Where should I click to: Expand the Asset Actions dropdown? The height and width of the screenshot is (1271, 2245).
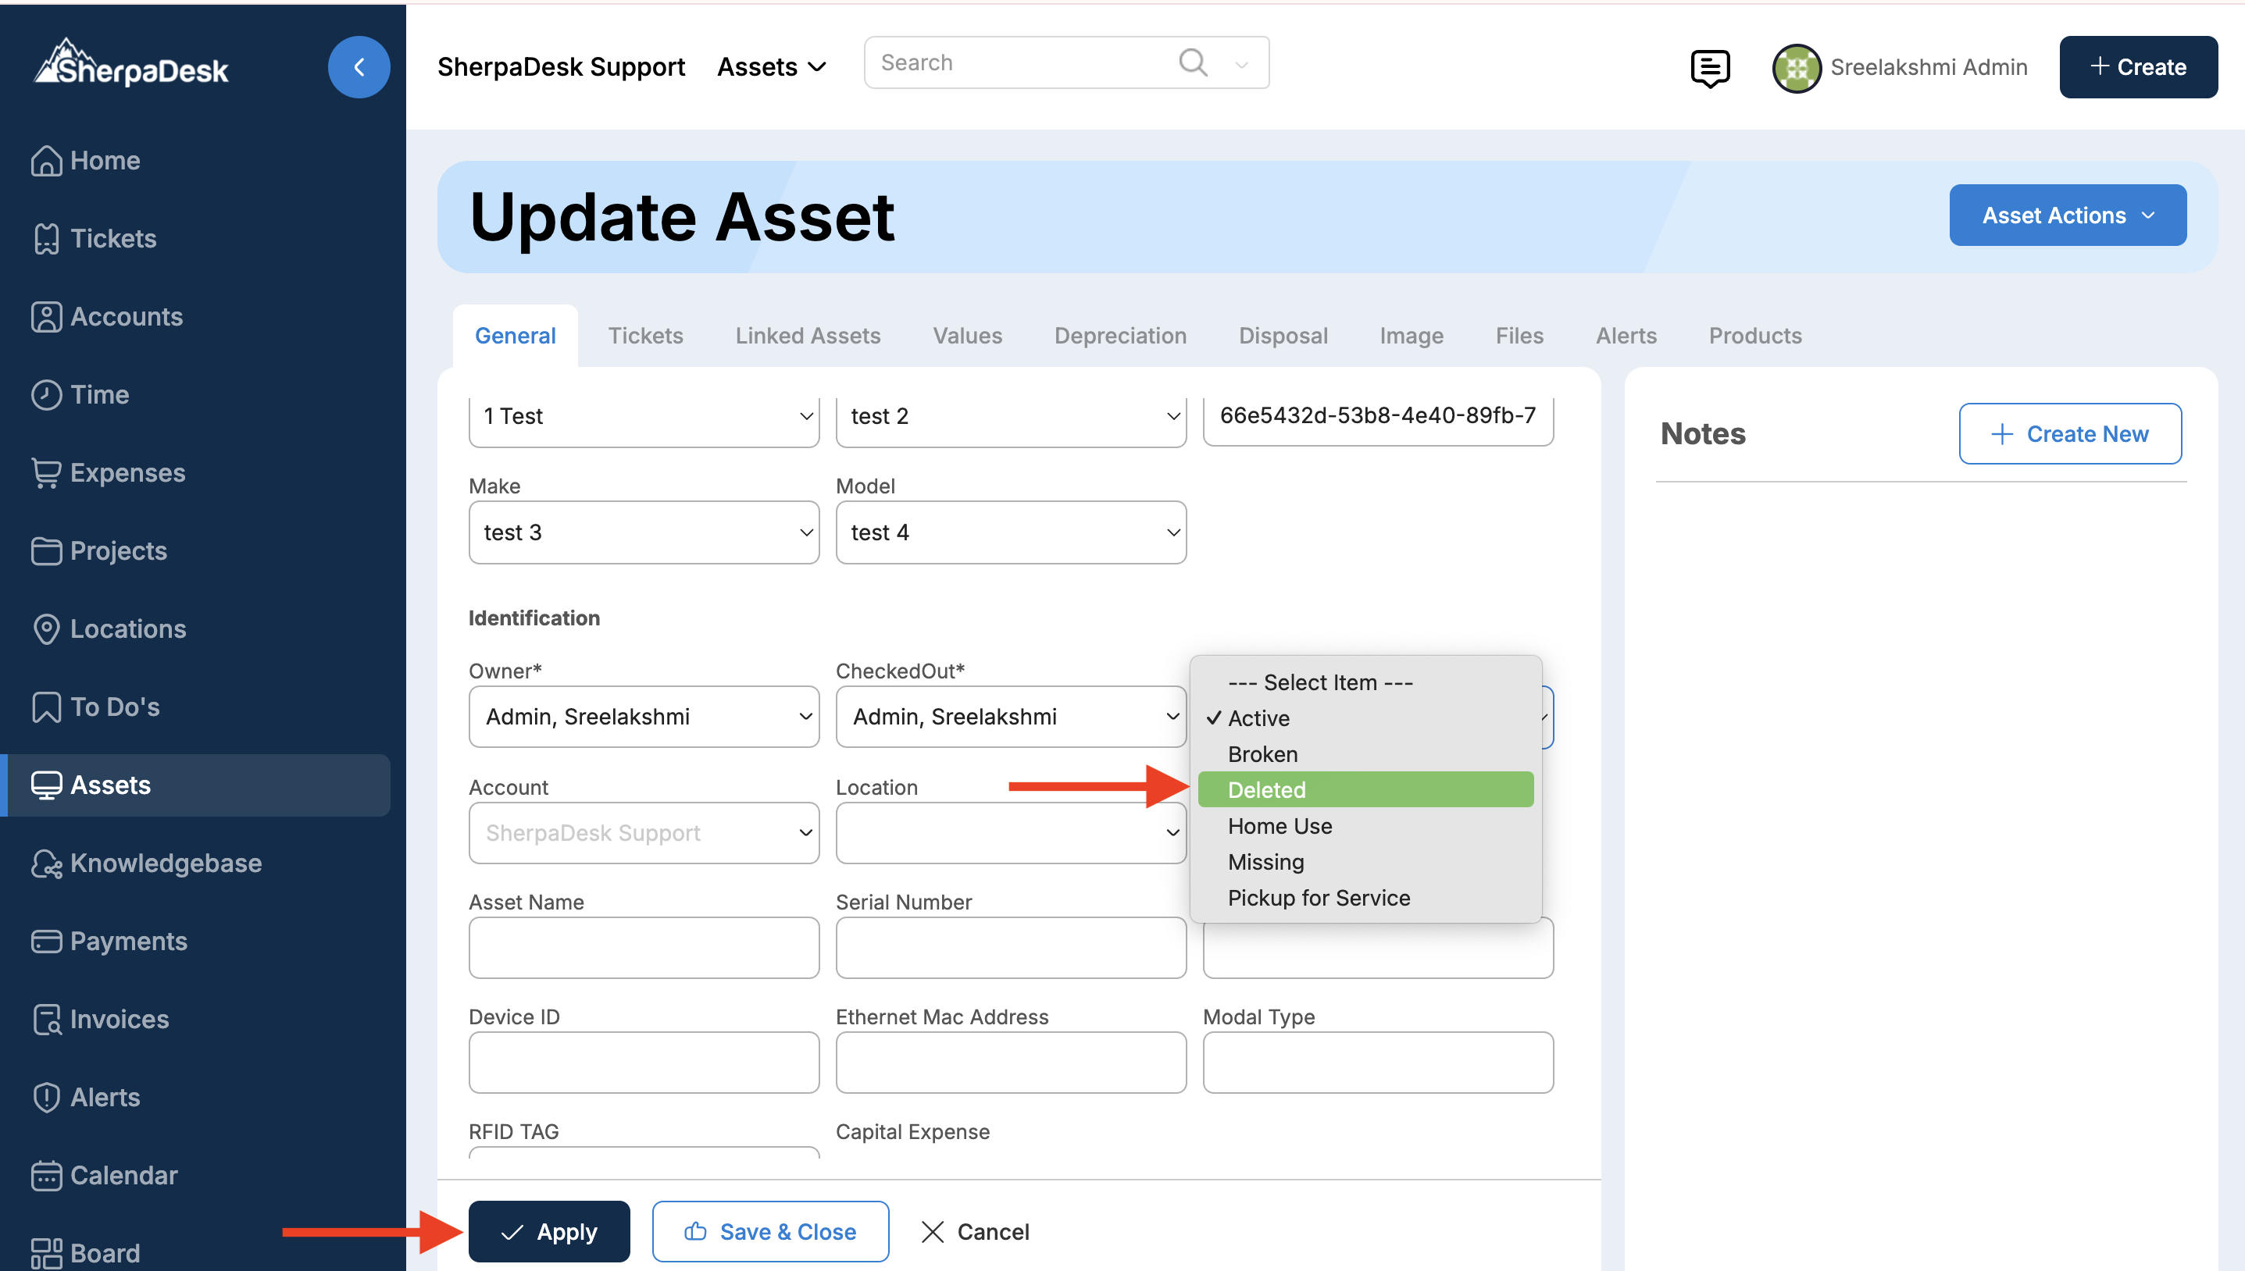(2067, 215)
